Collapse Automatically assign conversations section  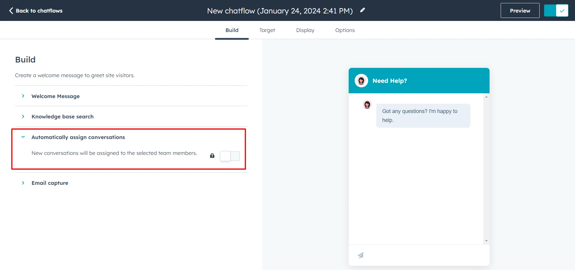click(78, 137)
